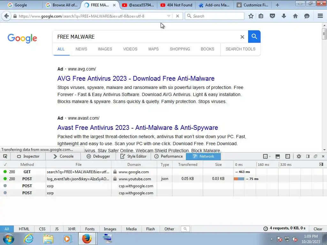Open SEARCH TOOLS options
Screen dimensions: 327x245
(240, 49)
